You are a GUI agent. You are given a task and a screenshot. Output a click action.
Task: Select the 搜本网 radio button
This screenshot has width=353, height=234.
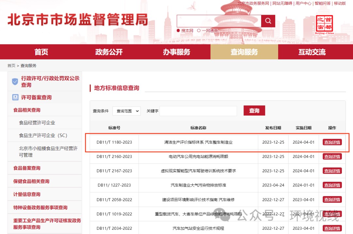click(178, 31)
